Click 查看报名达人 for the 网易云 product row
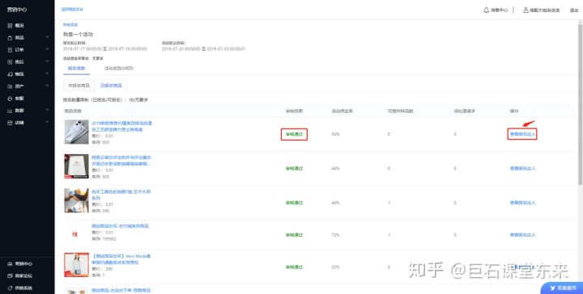The width and height of the screenshot is (583, 294). tap(522, 168)
